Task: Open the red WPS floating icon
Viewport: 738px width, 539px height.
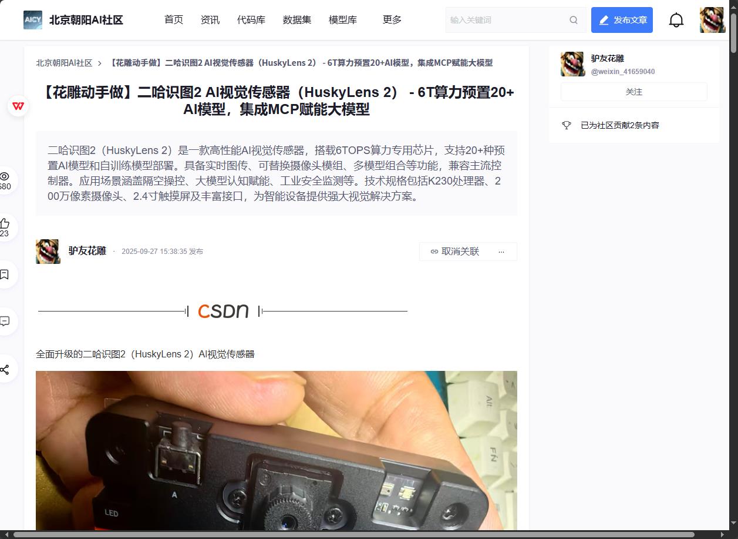Action: click(x=18, y=106)
